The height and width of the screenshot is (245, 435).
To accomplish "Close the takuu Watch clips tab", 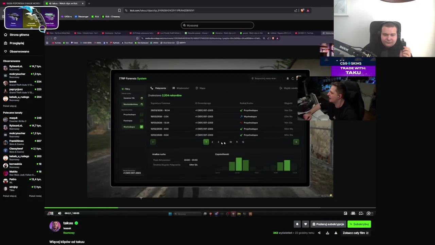I will [83, 3].
